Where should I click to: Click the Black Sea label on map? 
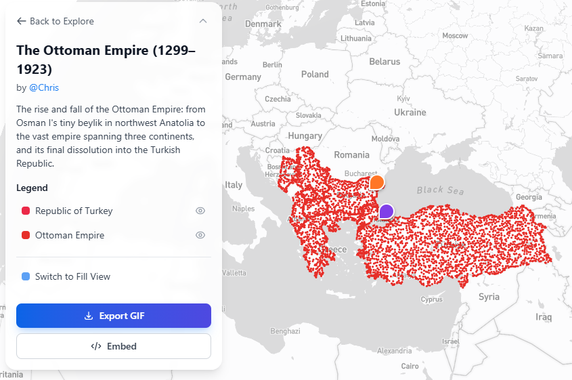point(440,190)
